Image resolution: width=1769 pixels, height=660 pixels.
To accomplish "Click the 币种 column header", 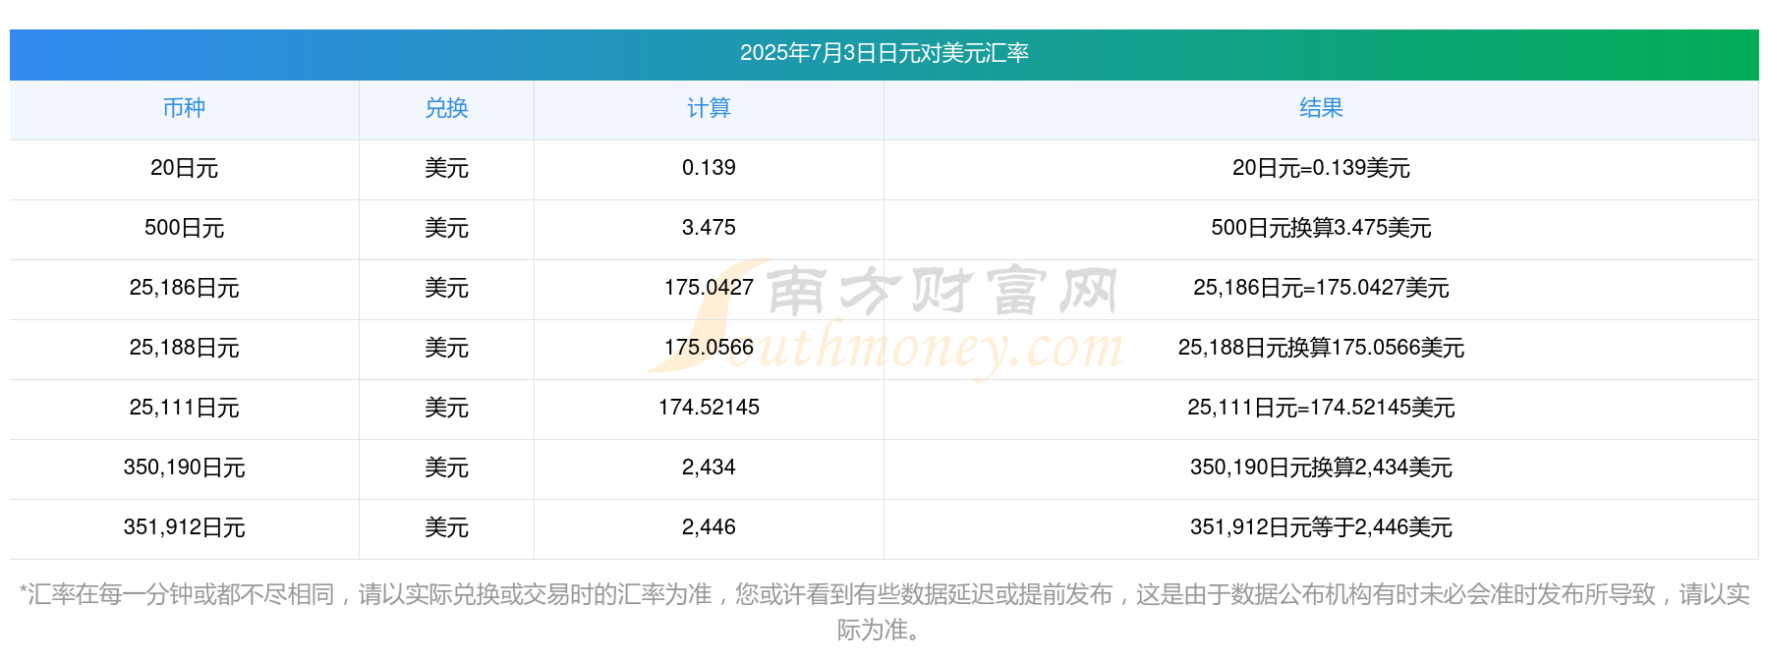I will tap(184, 108).
